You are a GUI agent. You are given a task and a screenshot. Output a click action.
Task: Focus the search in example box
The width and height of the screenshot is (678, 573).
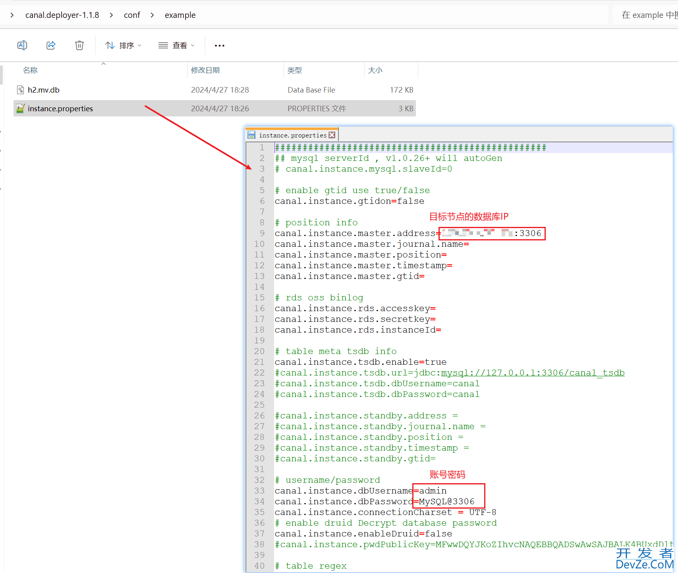[646, 15]
